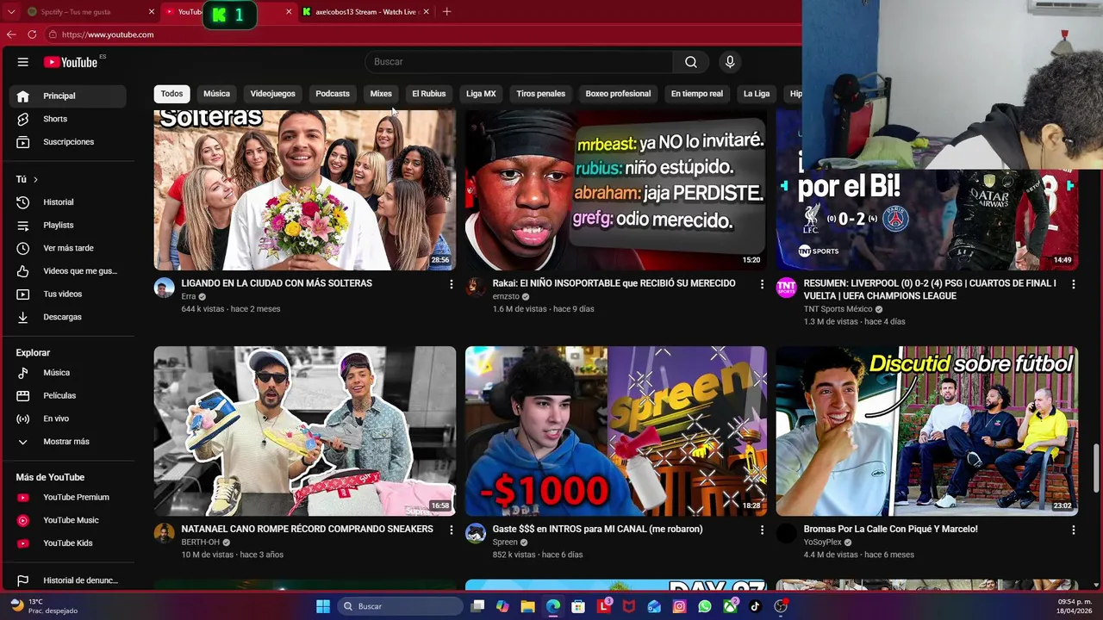The image size is (1103, 620).
Task: Open options menu for LIGANDO EN LA CIUDAD video
Action: tap(451, 284)
